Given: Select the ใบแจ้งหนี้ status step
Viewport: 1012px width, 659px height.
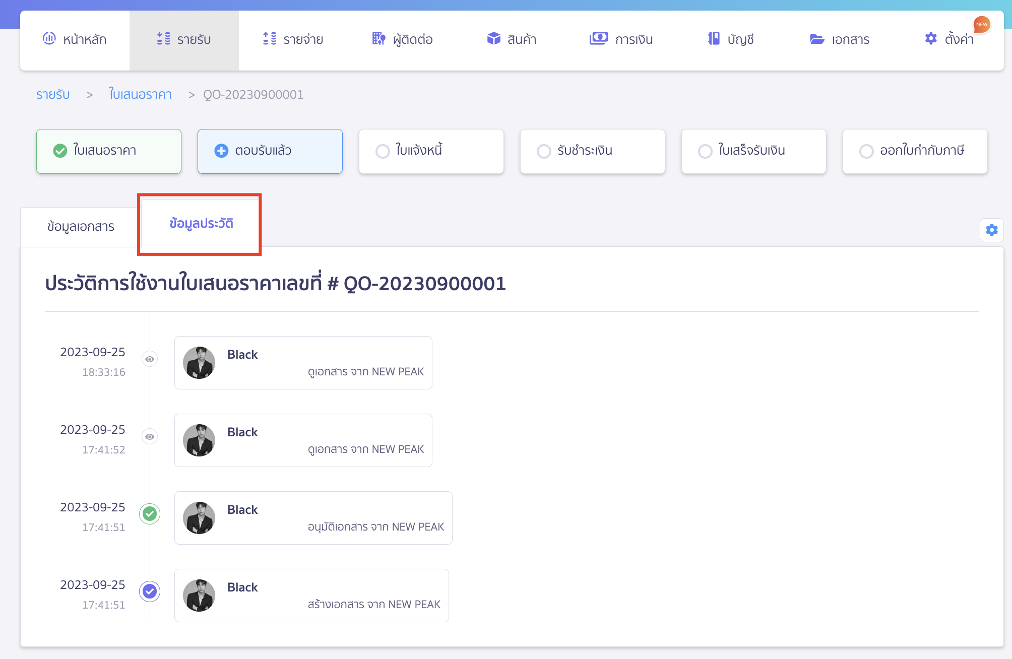Looking at the screenshot, I should [x=431, y=151].
